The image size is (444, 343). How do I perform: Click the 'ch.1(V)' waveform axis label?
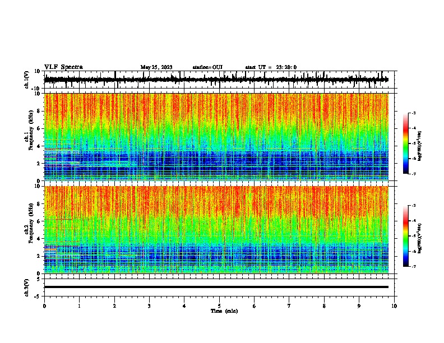coord(26,80)
